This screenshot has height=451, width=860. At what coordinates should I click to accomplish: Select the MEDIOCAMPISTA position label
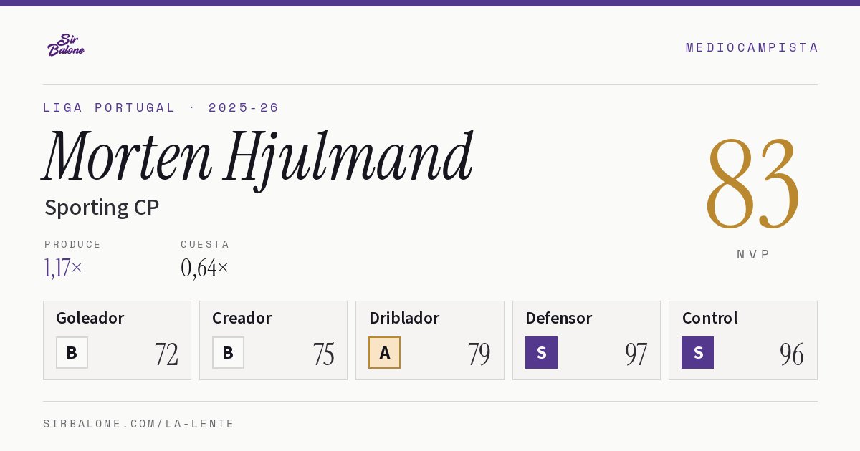752,47
